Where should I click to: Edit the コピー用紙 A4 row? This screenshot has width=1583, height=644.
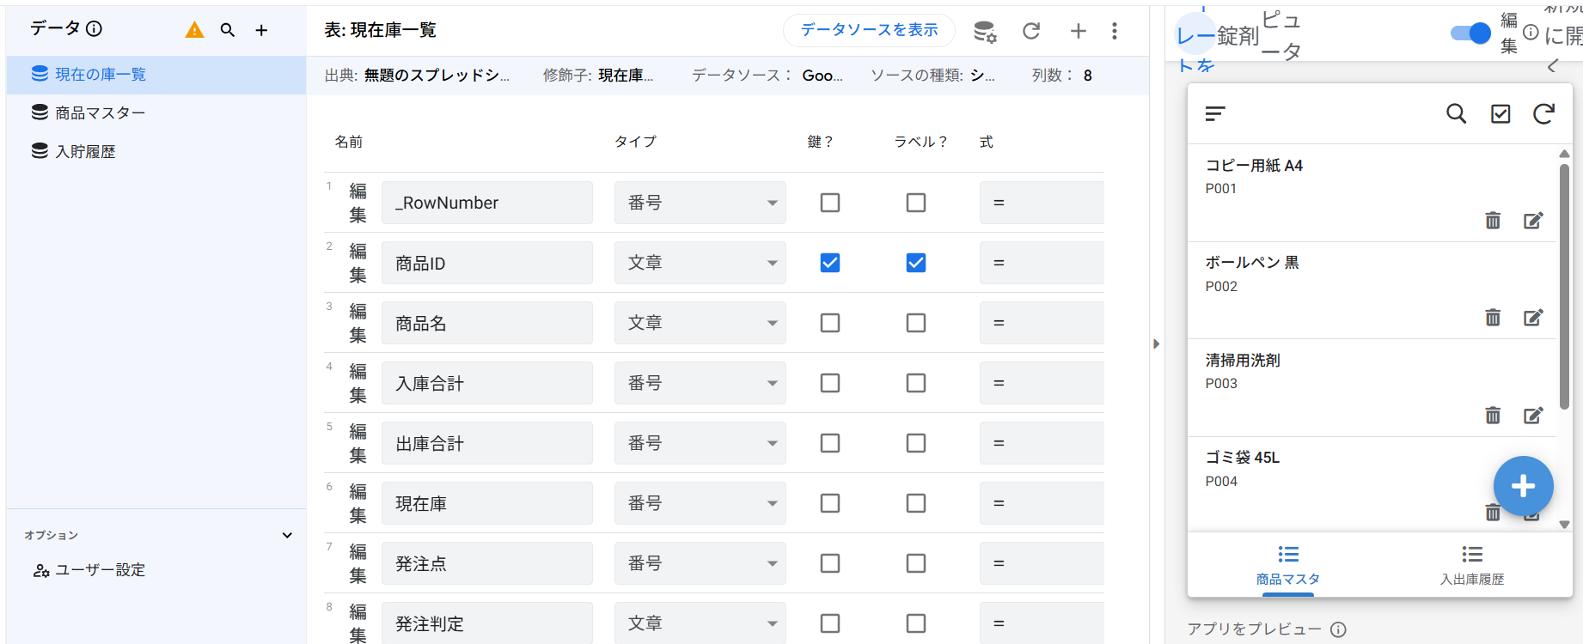click(1533, 221)
